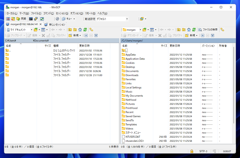Open the terminal console icon

click(x=31, y=19)
